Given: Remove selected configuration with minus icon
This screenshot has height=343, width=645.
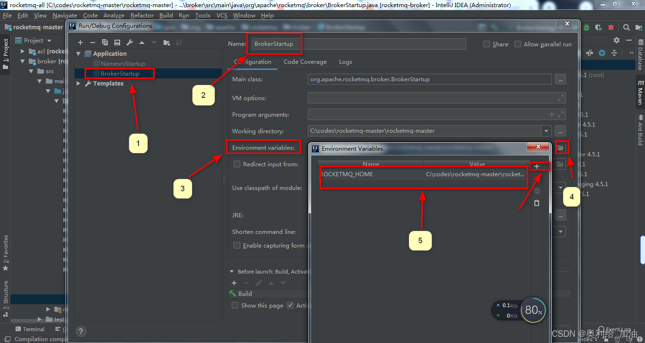Looking at the screenshot, I should [x=93, y=43].
